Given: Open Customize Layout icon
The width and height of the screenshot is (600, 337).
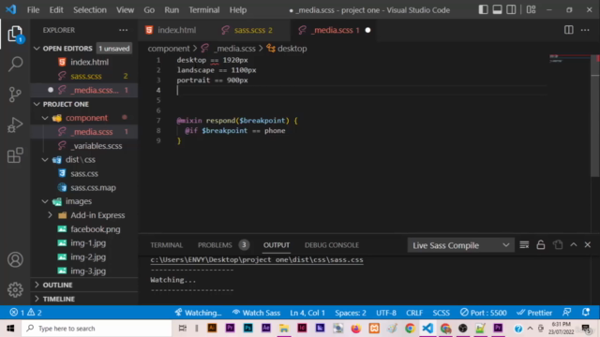Looking at the screenshot, I should [531, 9].
